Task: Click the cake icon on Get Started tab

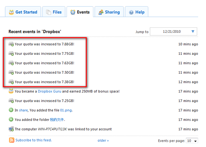Action: 11,12
